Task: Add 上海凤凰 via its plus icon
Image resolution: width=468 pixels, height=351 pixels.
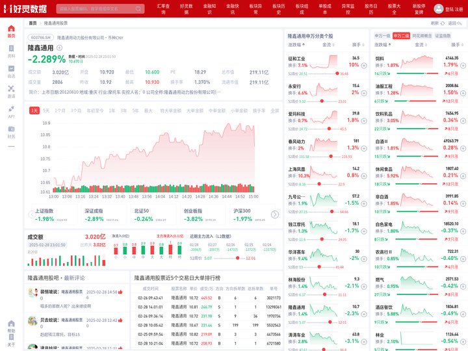Action: [x=364, y=175]
